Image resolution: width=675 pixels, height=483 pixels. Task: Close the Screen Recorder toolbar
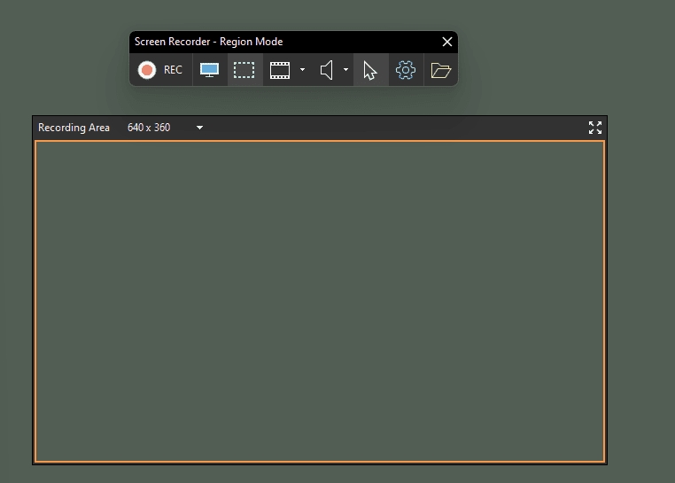[x=447, y=42]
